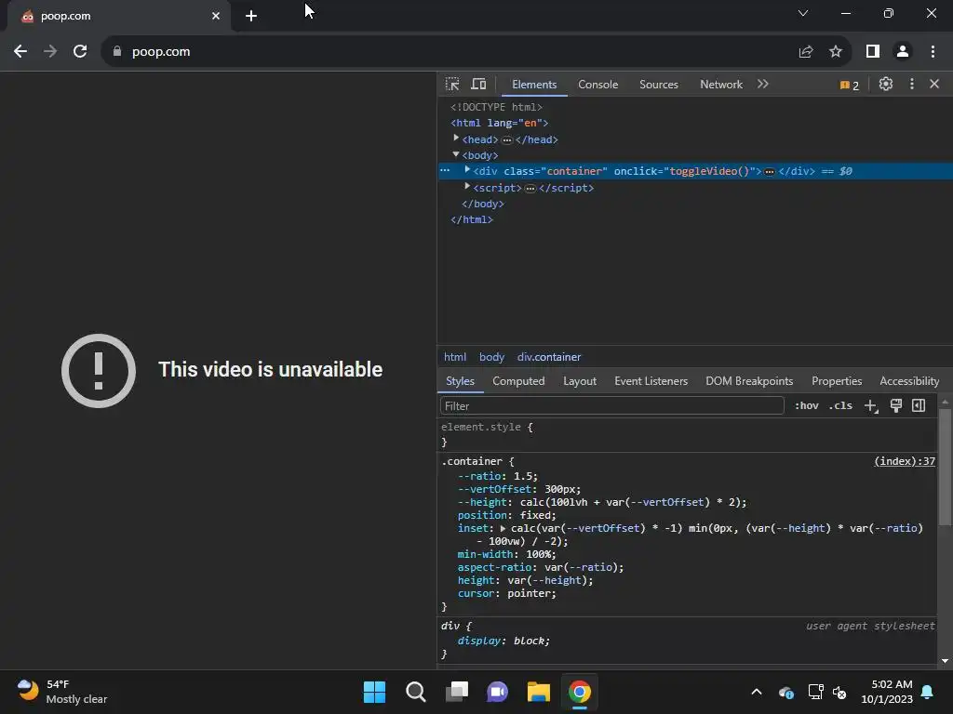The image size is (953, 714).
Task: Open the DevTools settings gear
Action: tap(886, 84)
